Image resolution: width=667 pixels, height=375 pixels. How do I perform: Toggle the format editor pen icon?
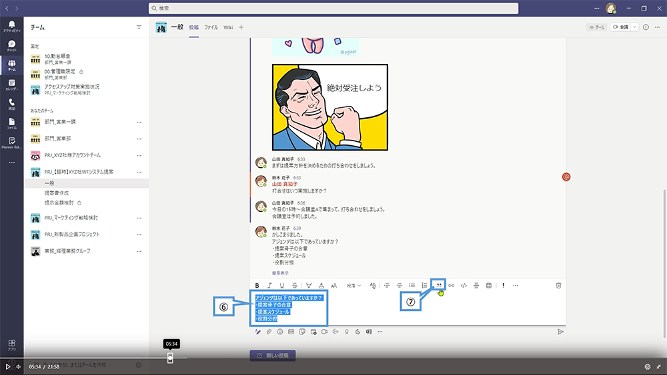tap(257, 332)
